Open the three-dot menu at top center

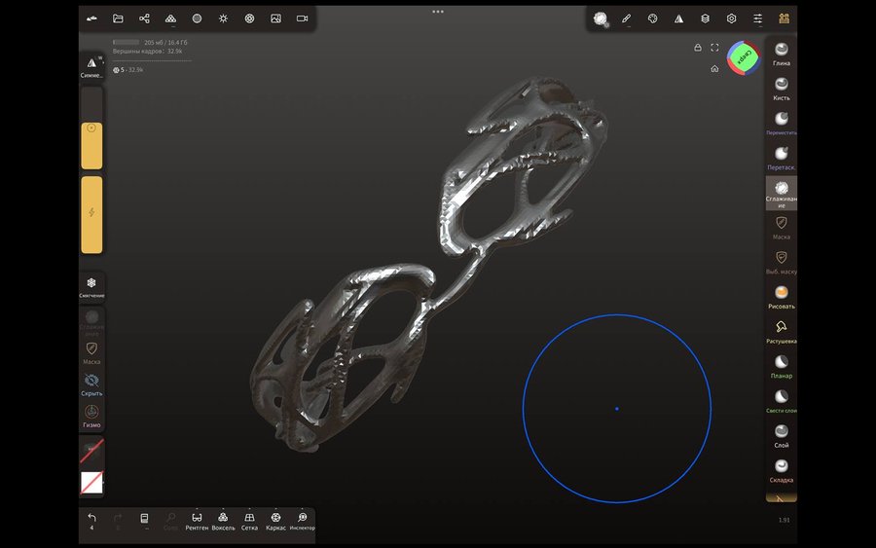pyautogui.click(x=438, y=11)
